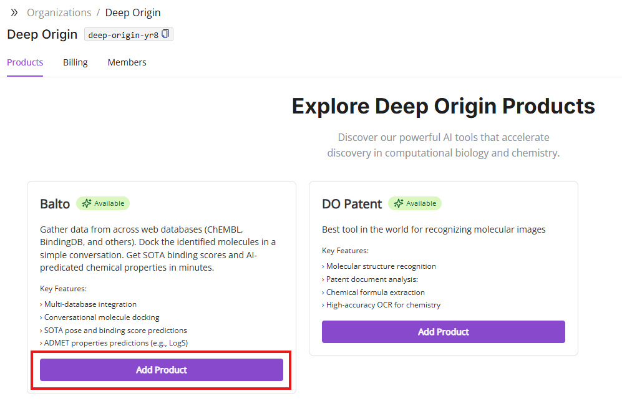
Task: Click the Balto card title
Action: [55, 204]
